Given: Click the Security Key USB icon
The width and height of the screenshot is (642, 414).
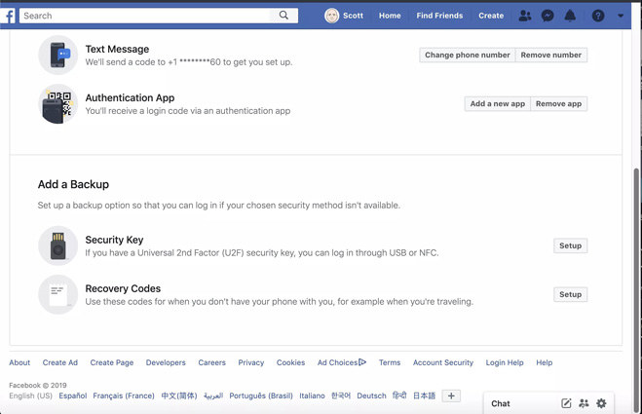Looking at the screenshot, I should (x=58, y=245).
